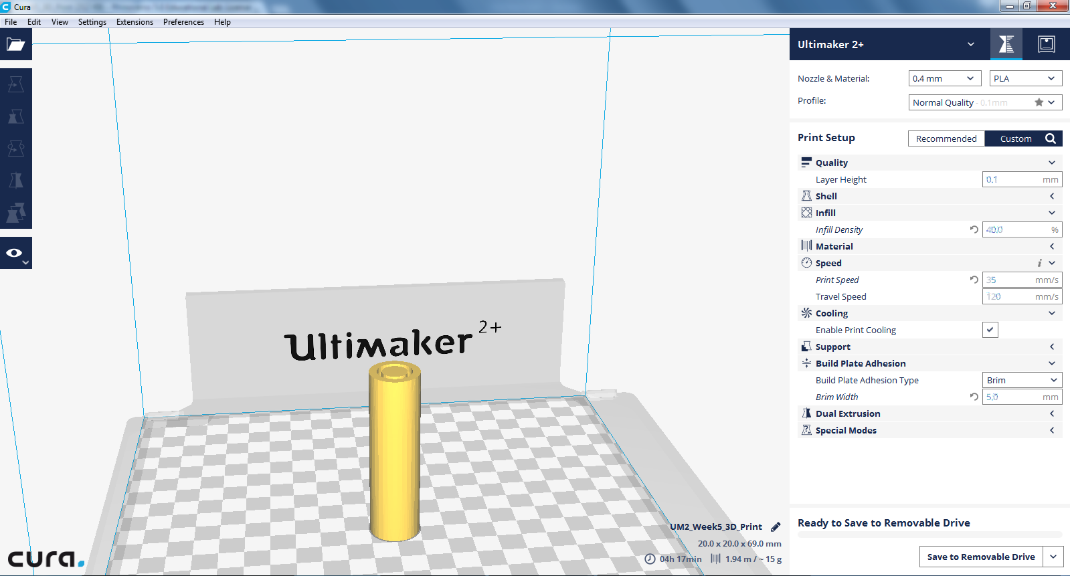Click the Material category icon
The height and width of the screenshot is (576, 1070).
[806, 246]
